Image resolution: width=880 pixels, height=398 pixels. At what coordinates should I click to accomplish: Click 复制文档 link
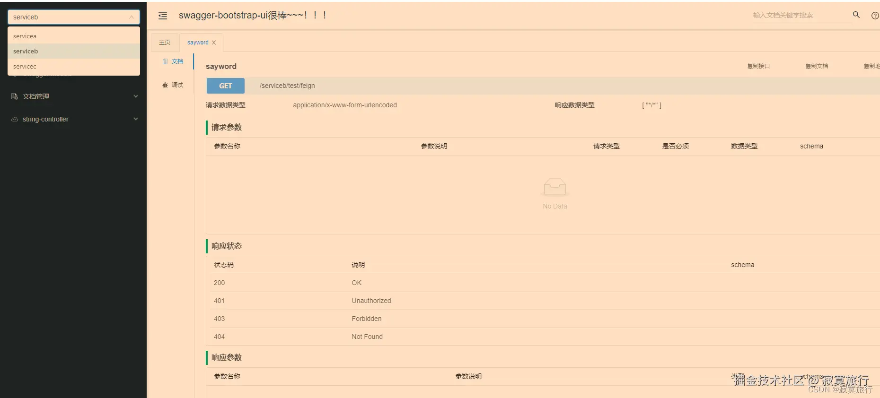click(x=817, y=66)
